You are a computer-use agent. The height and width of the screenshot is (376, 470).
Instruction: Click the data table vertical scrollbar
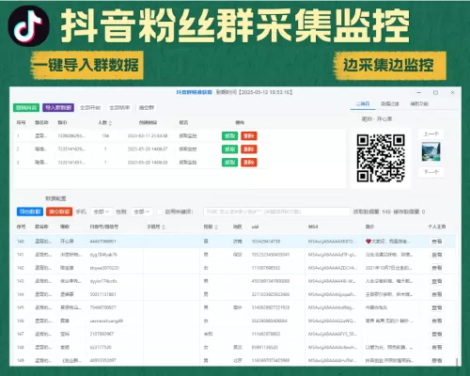457,362
